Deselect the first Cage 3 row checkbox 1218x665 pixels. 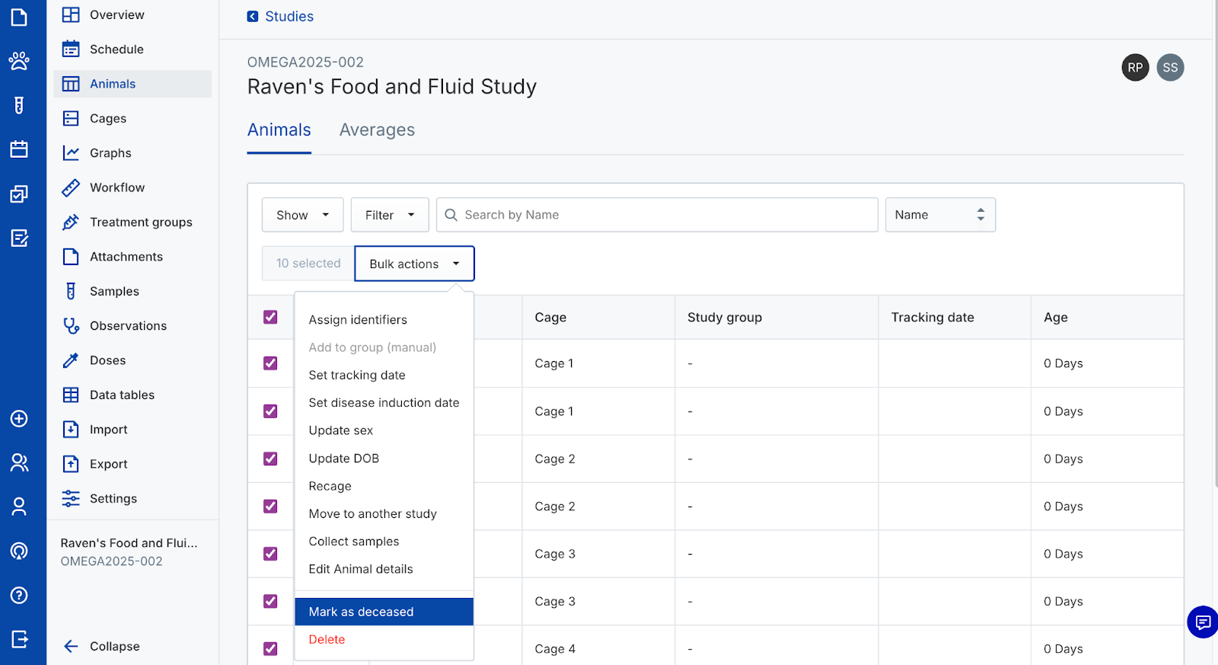tap(270, 554)
